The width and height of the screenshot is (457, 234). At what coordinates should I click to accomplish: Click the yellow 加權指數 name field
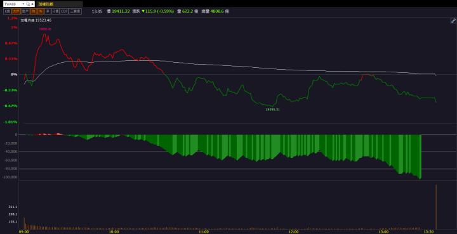[x=60, y=4]
